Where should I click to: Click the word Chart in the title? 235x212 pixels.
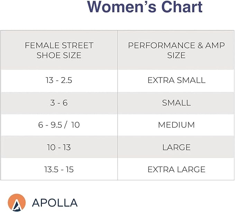(181, 7)
